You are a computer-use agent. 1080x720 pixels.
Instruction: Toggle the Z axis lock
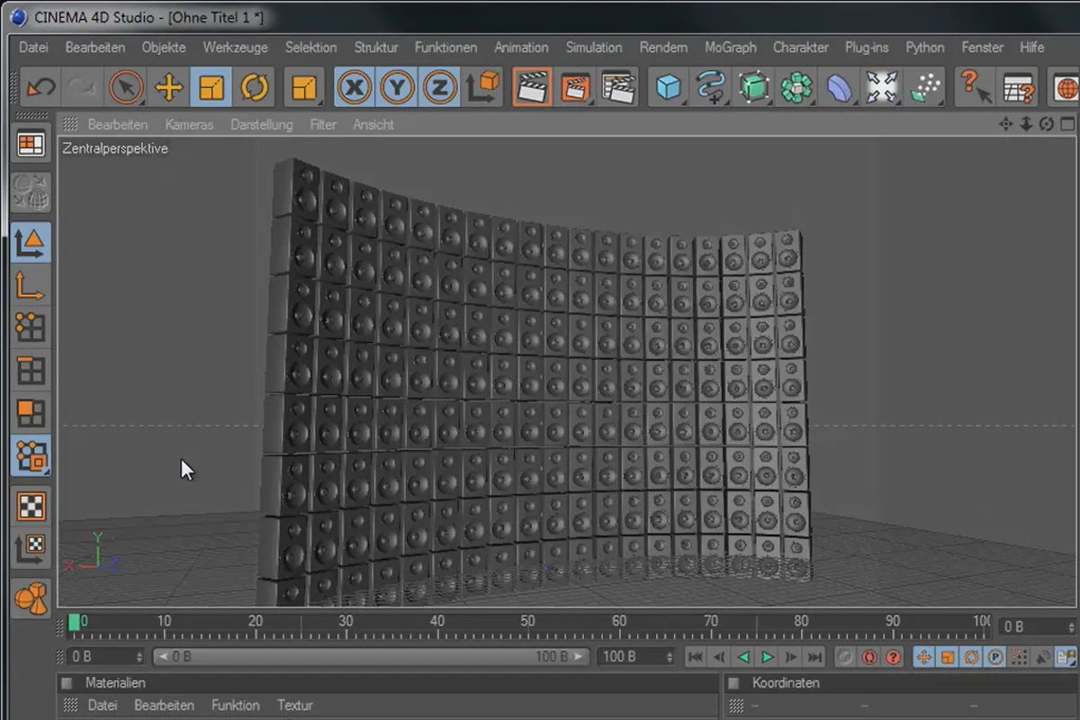point(439,88)
